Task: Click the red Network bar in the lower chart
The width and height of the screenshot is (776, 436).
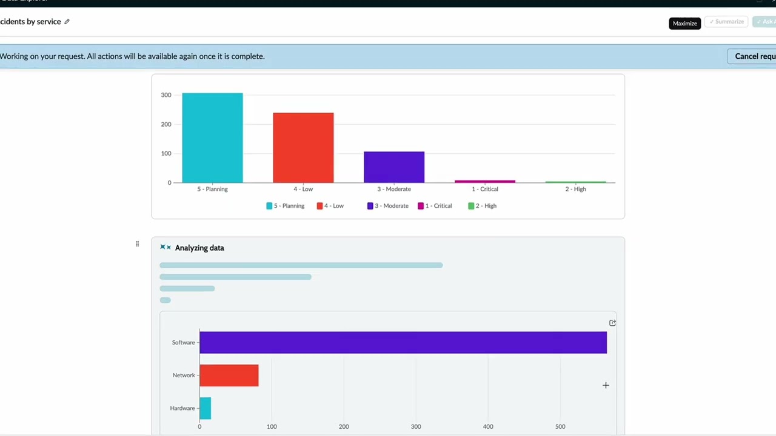Action: 229,375
